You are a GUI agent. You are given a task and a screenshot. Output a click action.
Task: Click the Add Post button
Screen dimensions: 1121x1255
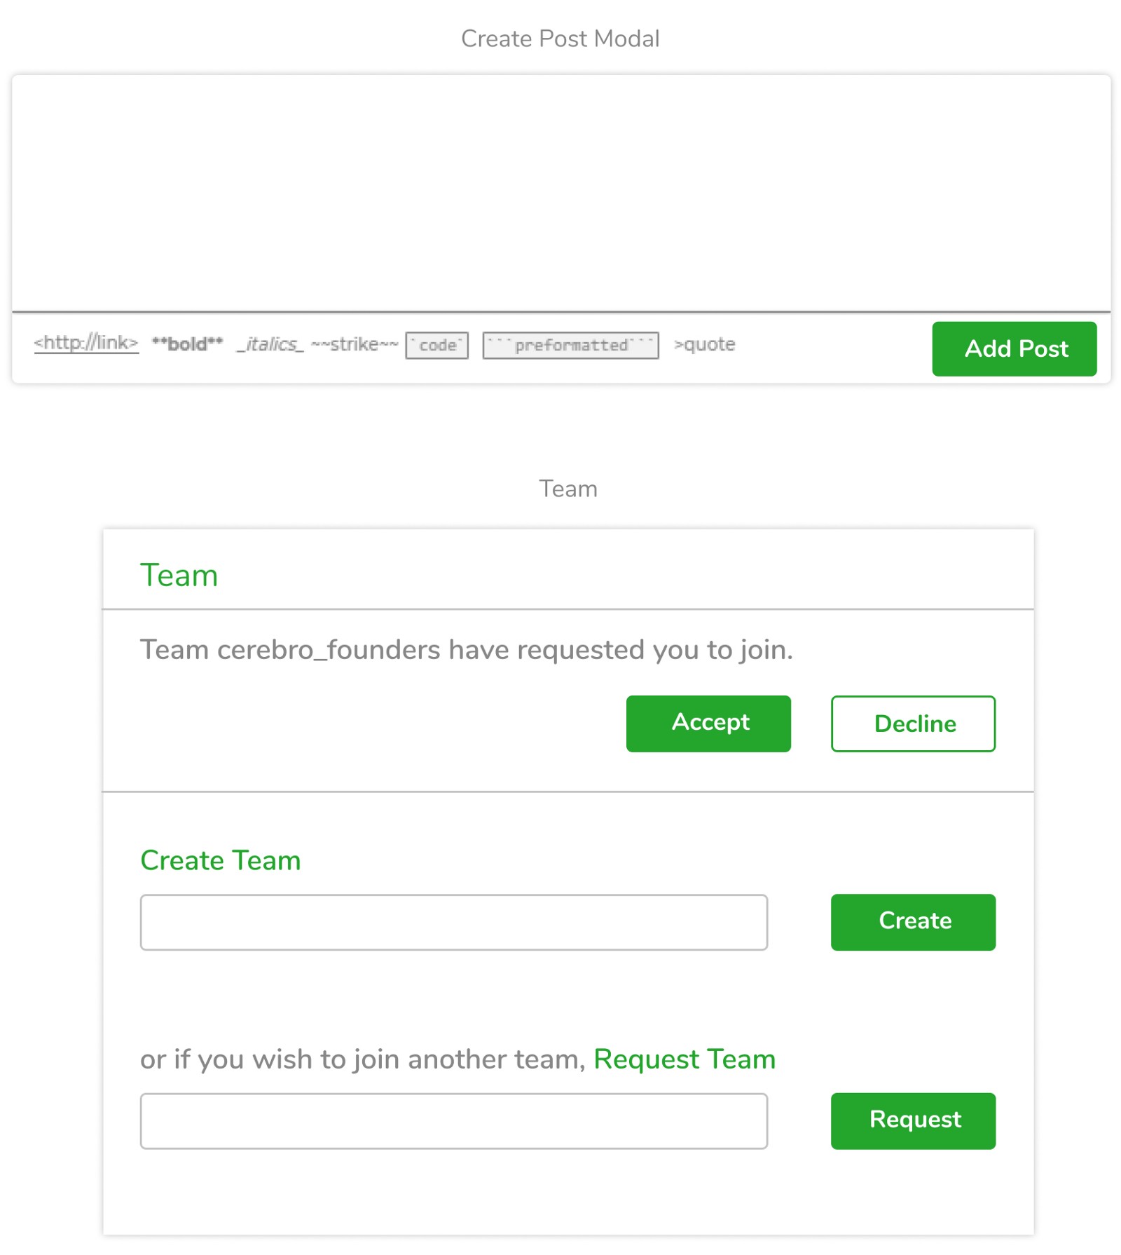pyautogui.click(x=1014, y=348)
